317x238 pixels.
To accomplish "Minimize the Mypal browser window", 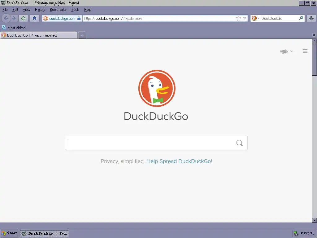I will tap(302, 3).
